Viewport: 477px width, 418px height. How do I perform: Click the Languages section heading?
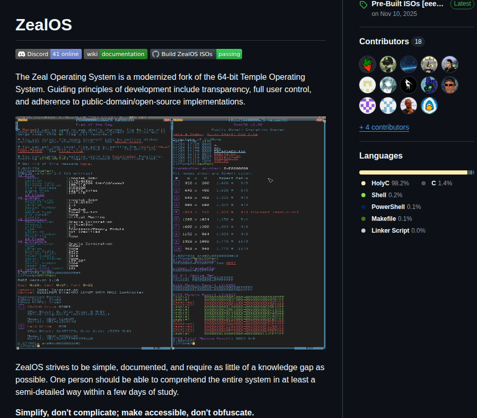click(x=381, y=155)
